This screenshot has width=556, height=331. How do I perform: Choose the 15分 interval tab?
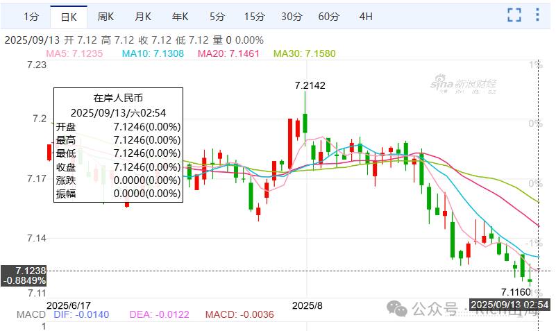254,17
